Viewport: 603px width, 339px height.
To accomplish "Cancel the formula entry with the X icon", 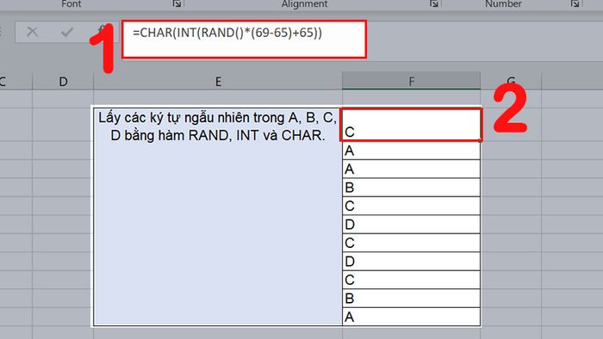I will (x=33, y=32).
